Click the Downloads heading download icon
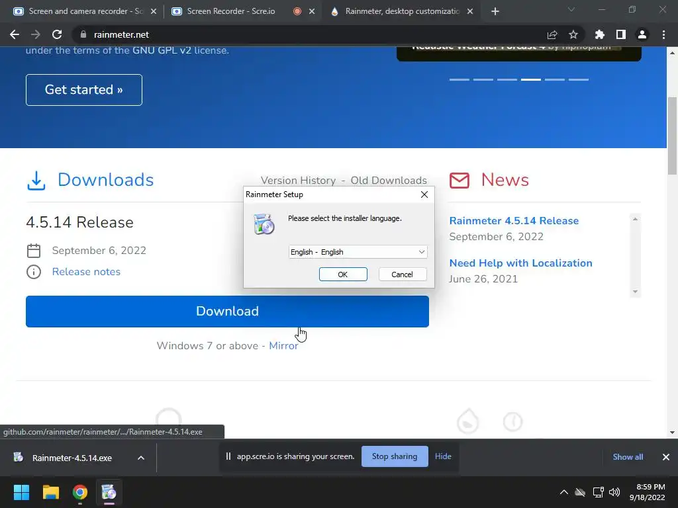 coord(36,180)
